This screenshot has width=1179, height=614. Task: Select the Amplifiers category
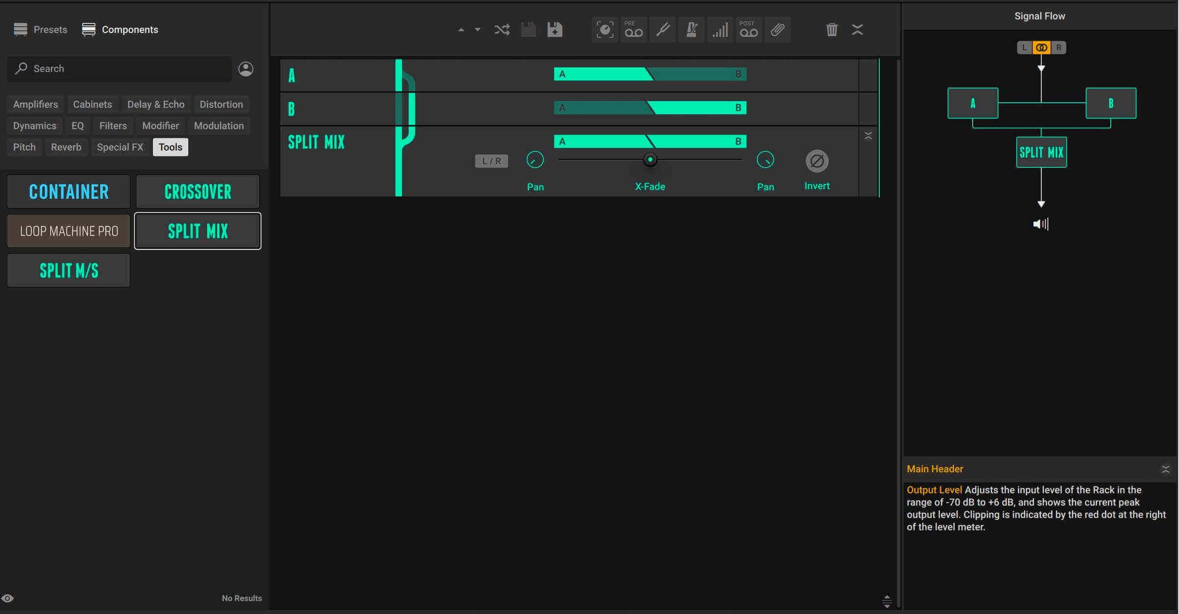click(x=35, y=105)
